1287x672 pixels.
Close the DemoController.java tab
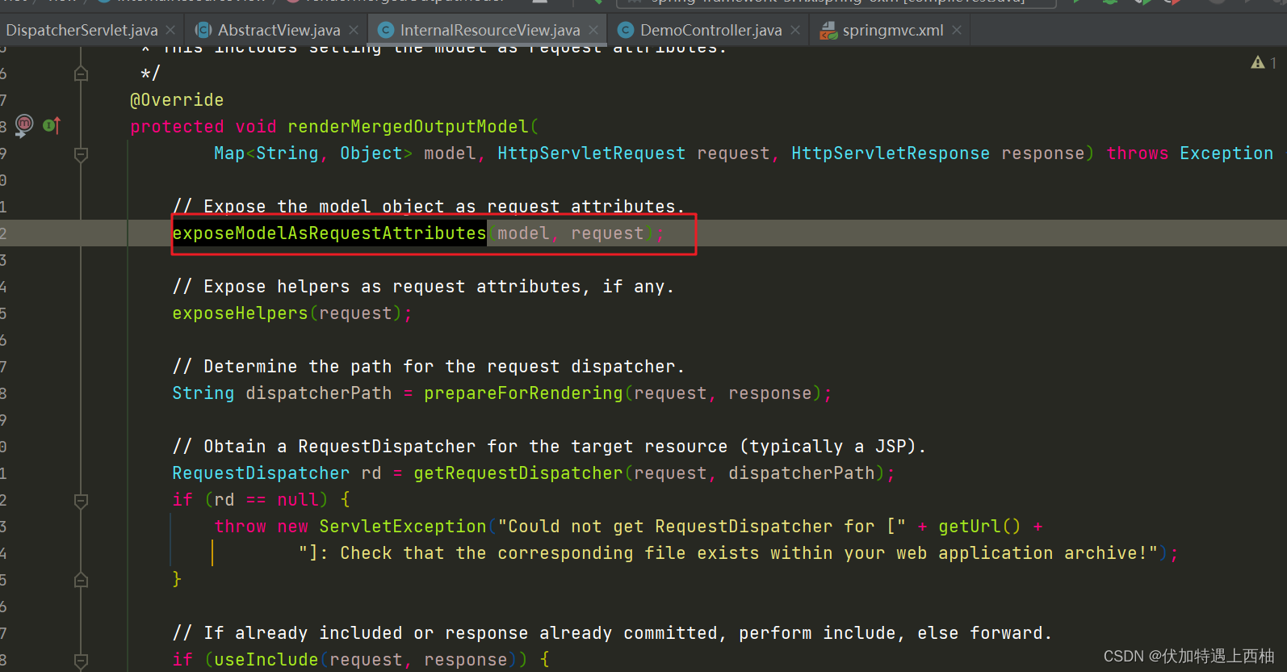[795, 31]
